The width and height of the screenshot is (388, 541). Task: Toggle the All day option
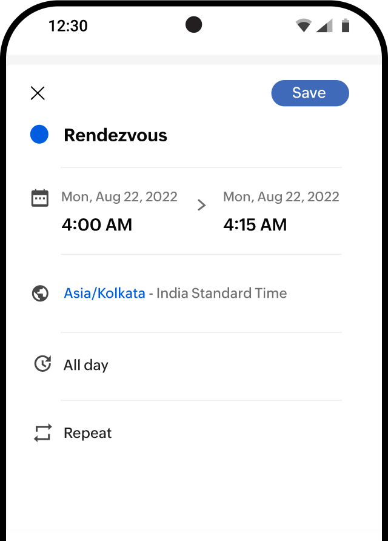pos(86,365)
